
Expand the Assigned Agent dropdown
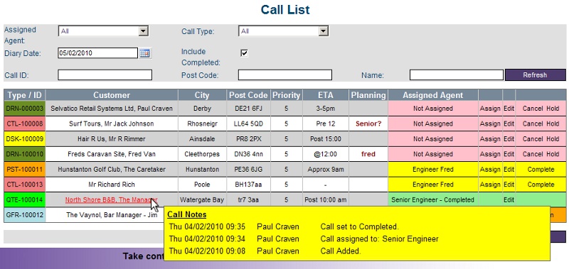144,31
